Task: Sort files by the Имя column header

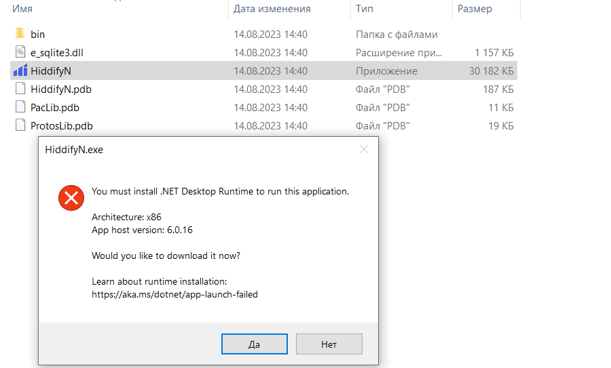Action: point(22,9)
